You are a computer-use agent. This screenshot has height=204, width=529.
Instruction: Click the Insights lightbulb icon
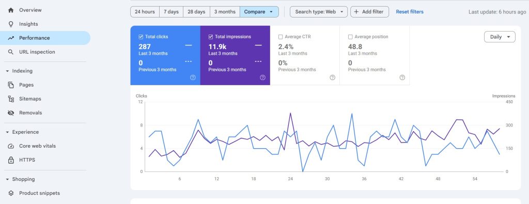coord(11,24)
